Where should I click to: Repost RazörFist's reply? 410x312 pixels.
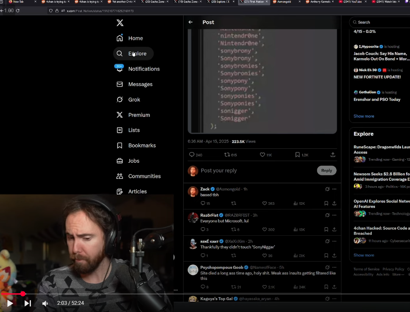click(x=235, y=230)
